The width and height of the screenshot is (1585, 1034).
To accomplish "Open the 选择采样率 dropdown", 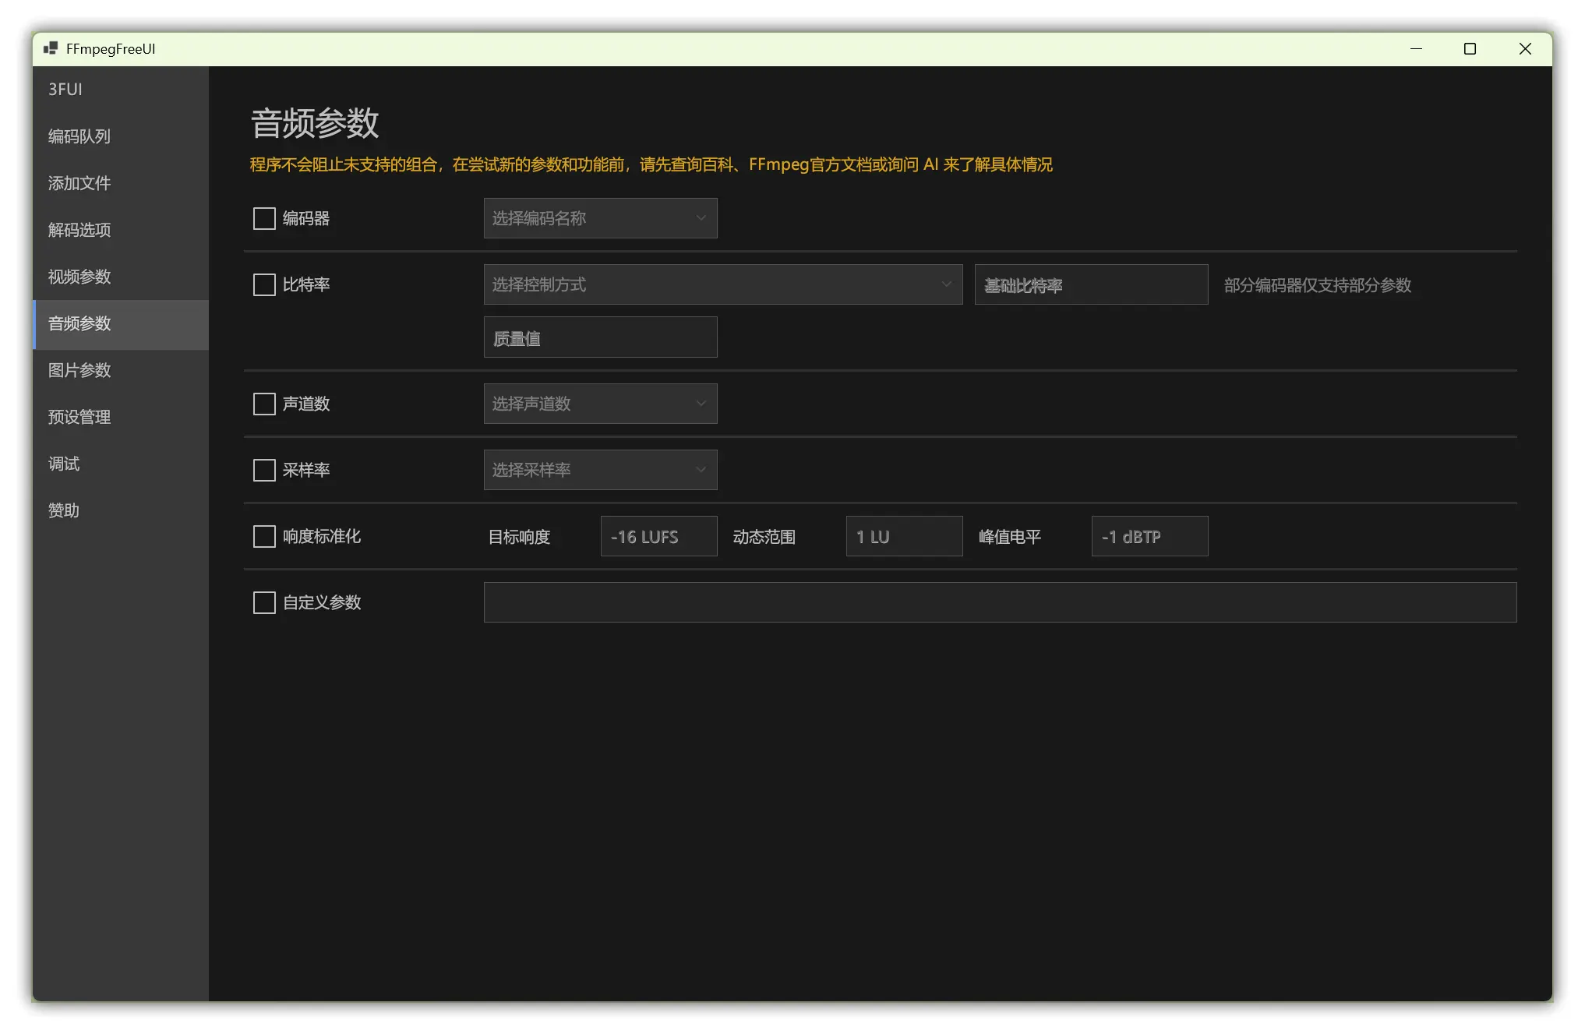I will [x=600, y=470].
